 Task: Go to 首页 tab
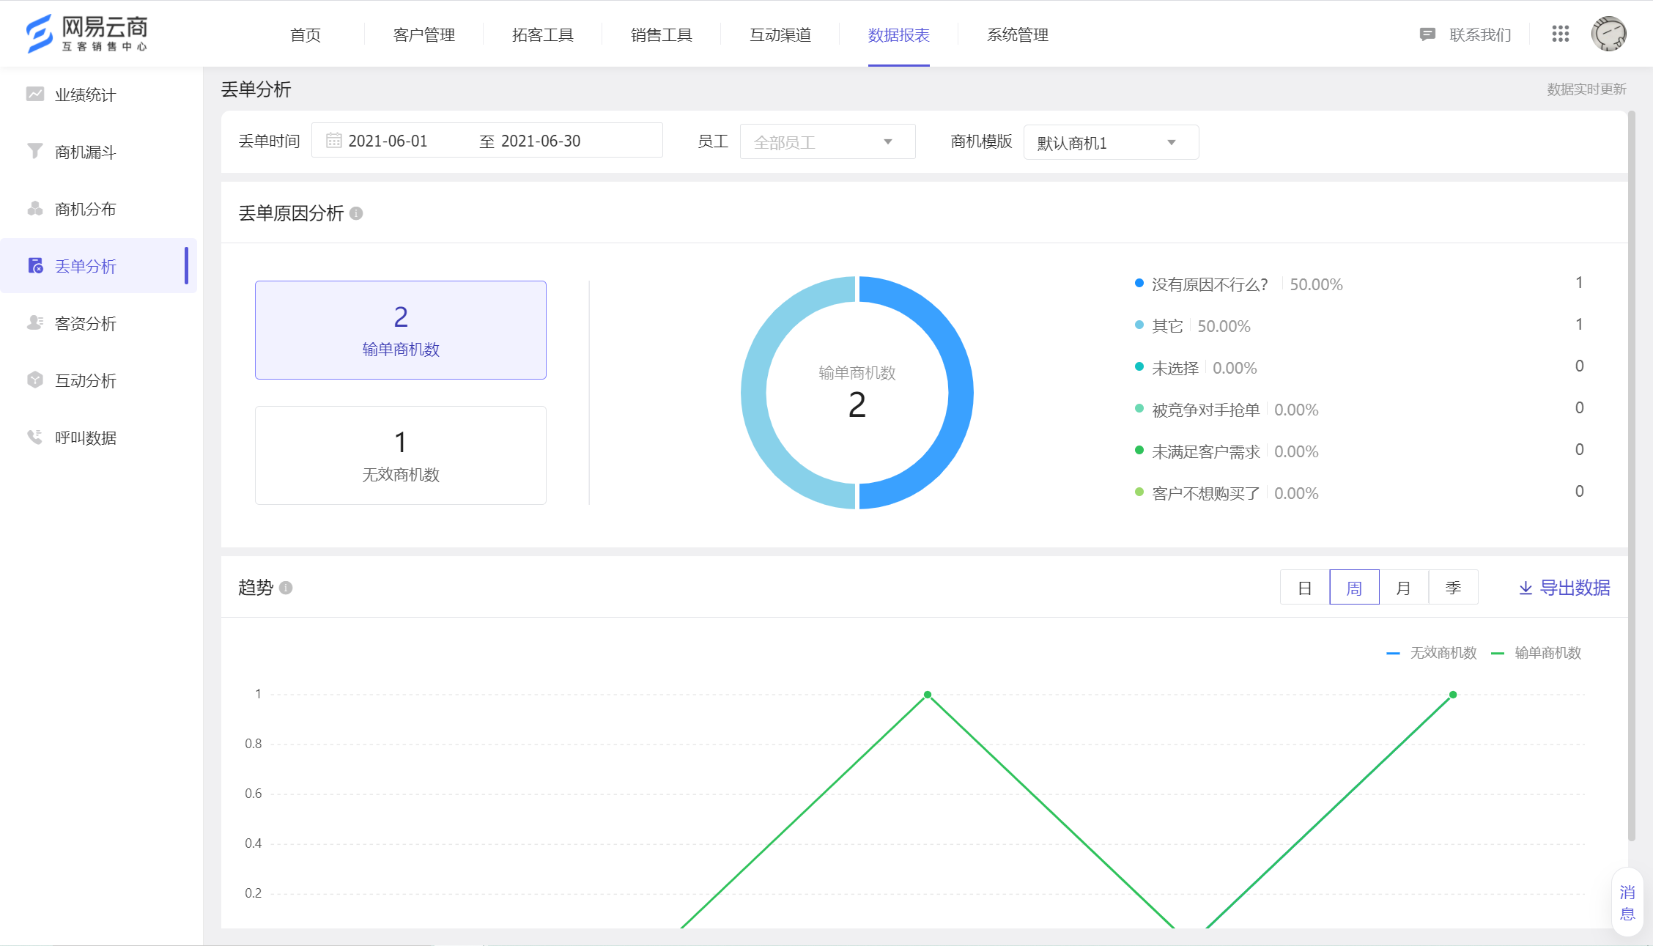[306, 34]
